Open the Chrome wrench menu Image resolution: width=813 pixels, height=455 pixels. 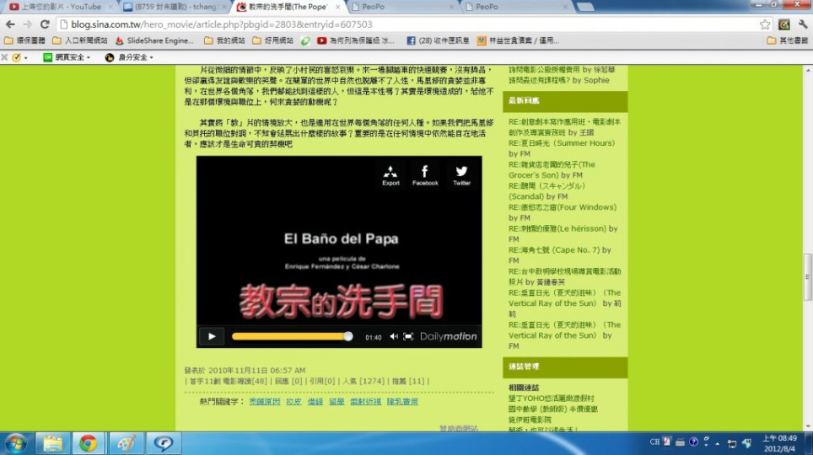click(x=803, y=24)
